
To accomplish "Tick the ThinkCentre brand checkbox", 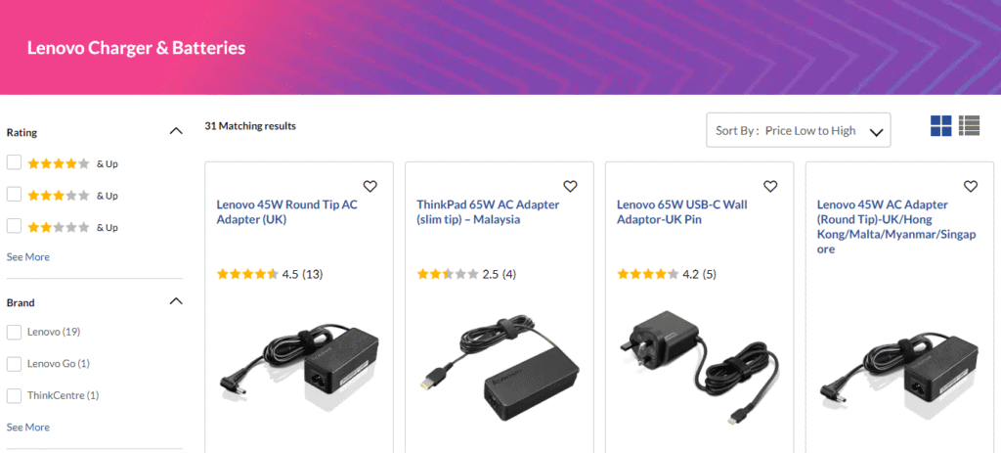I will point(15,395).
